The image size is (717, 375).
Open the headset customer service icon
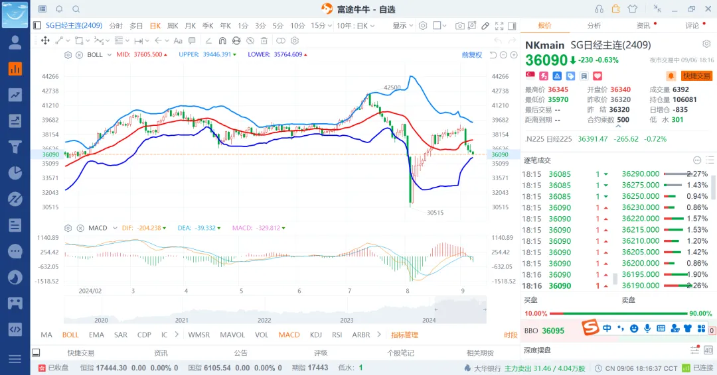pyautogui.click(x=599, y=9)
